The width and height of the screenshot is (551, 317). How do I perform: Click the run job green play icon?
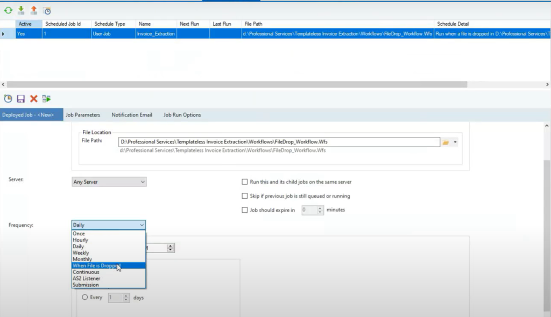pyautogui.click(x=47, y=98)
